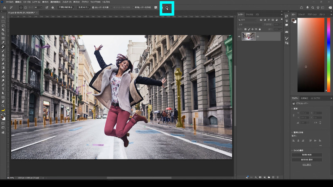Toggle the layer filtering switch
The width and height of the screenshot is (333, 187).
(282, 19)
